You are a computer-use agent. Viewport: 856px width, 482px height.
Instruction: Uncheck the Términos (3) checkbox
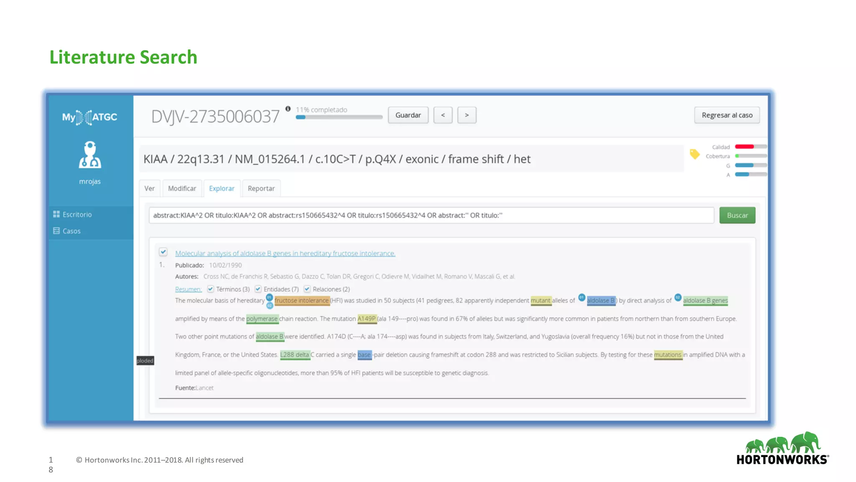click(211, 289)
